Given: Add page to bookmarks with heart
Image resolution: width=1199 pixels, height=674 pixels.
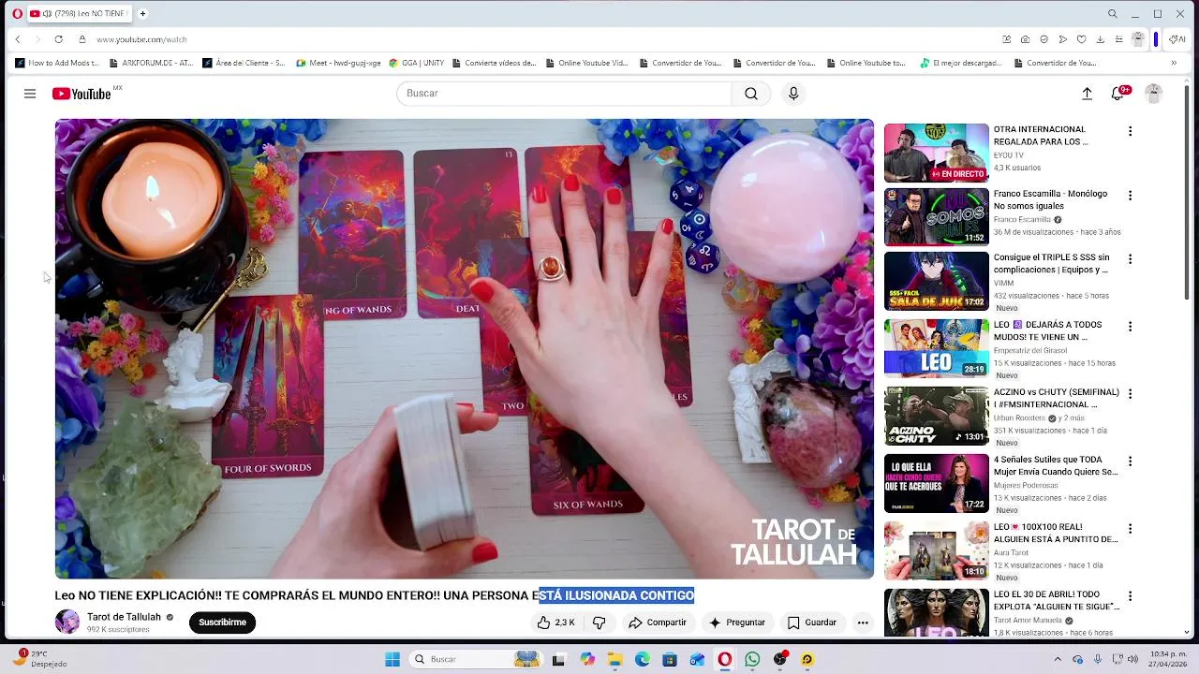Looking at the screenshot, I should click(x=1081, y=39).
